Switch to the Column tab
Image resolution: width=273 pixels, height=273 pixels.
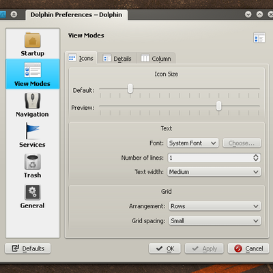pyautogui.click(x=156, y=59)
